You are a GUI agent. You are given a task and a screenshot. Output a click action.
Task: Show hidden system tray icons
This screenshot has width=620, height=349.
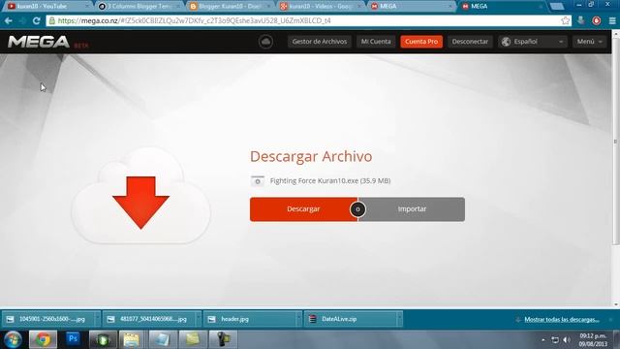[x=543, y=340]
